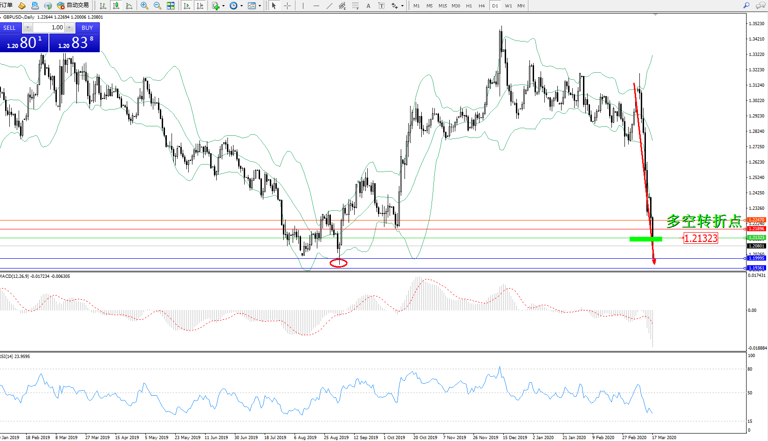Expand the indicators list dropdown arrow
The image size is (768, 441).
(x=224, y=6)
